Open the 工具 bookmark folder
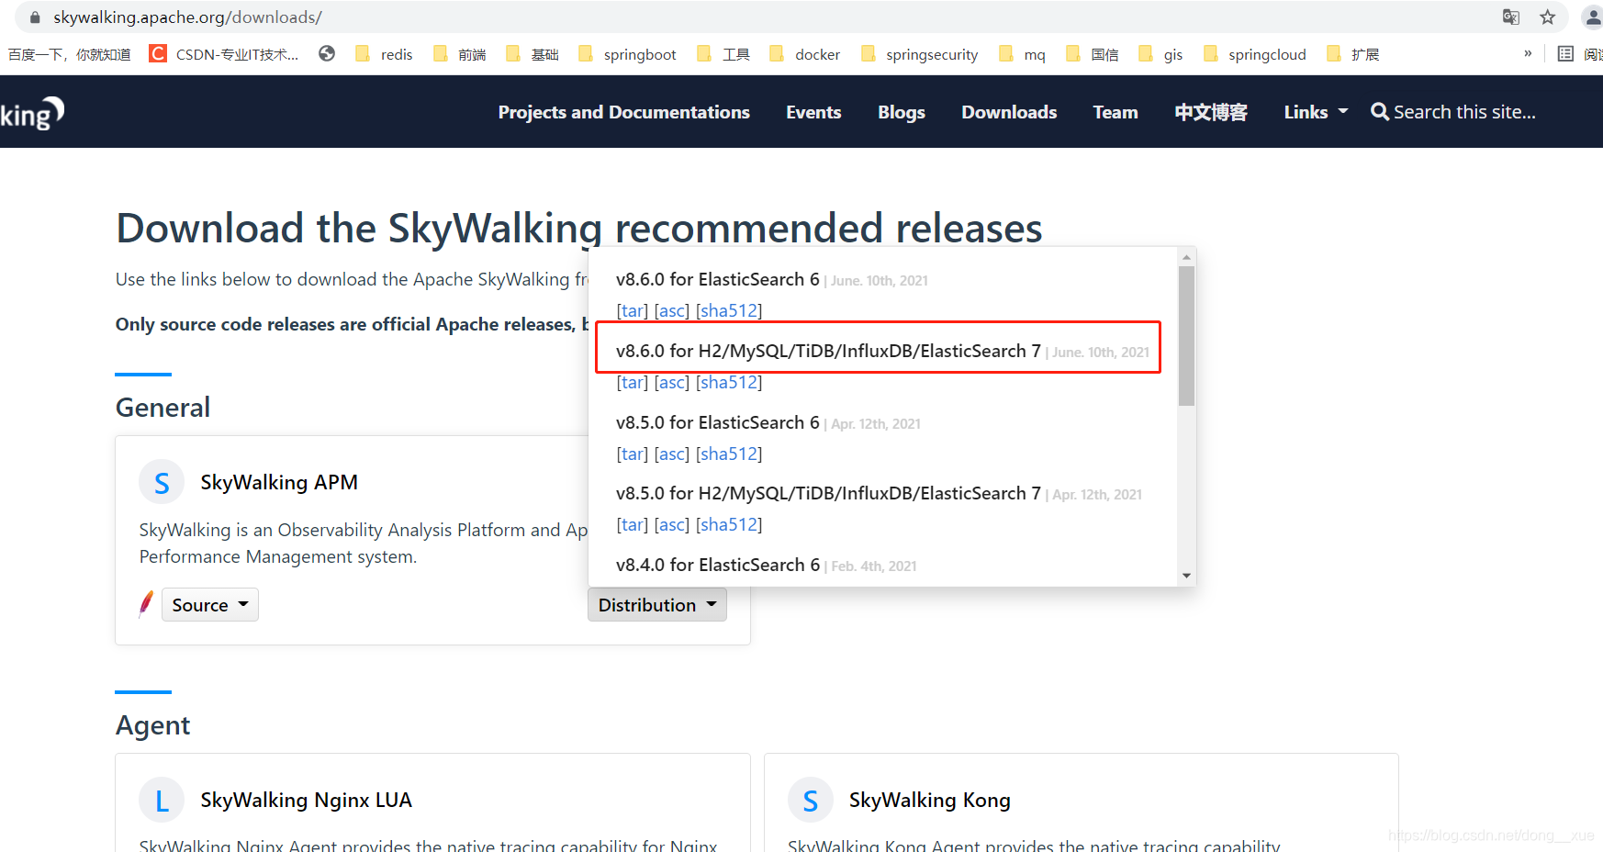1603x852 pixels. click(723, 54)
